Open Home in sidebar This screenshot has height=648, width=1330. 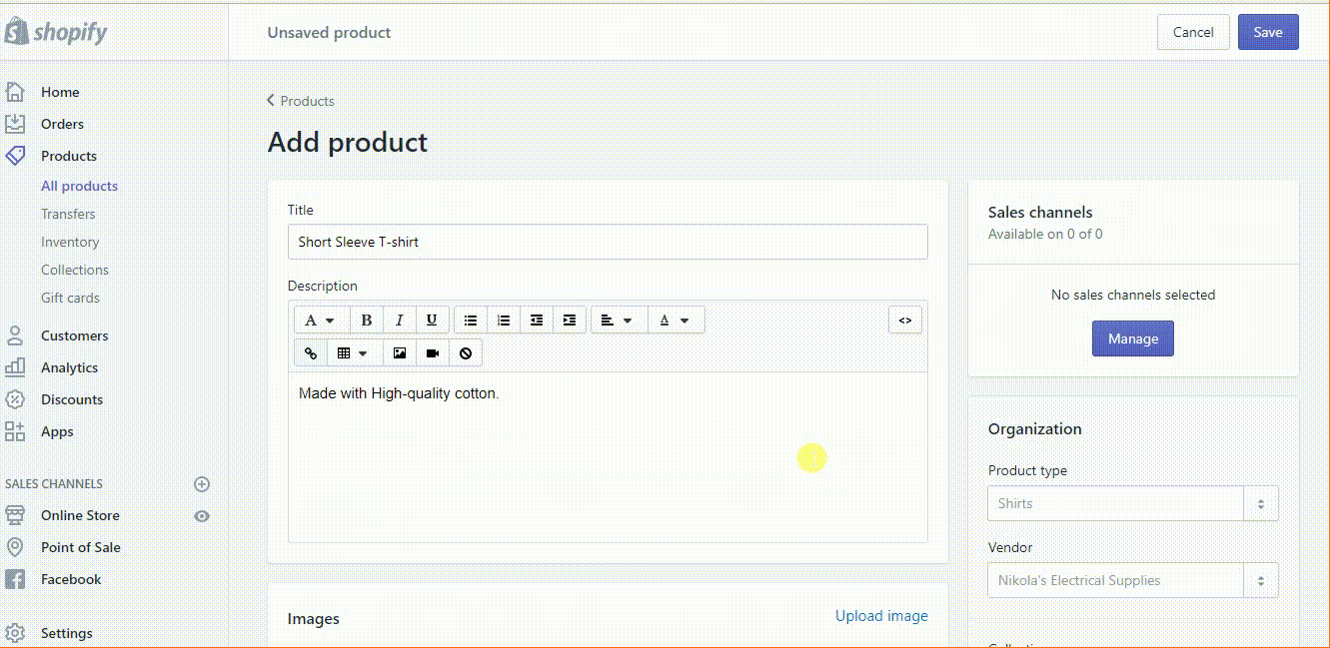60,92
